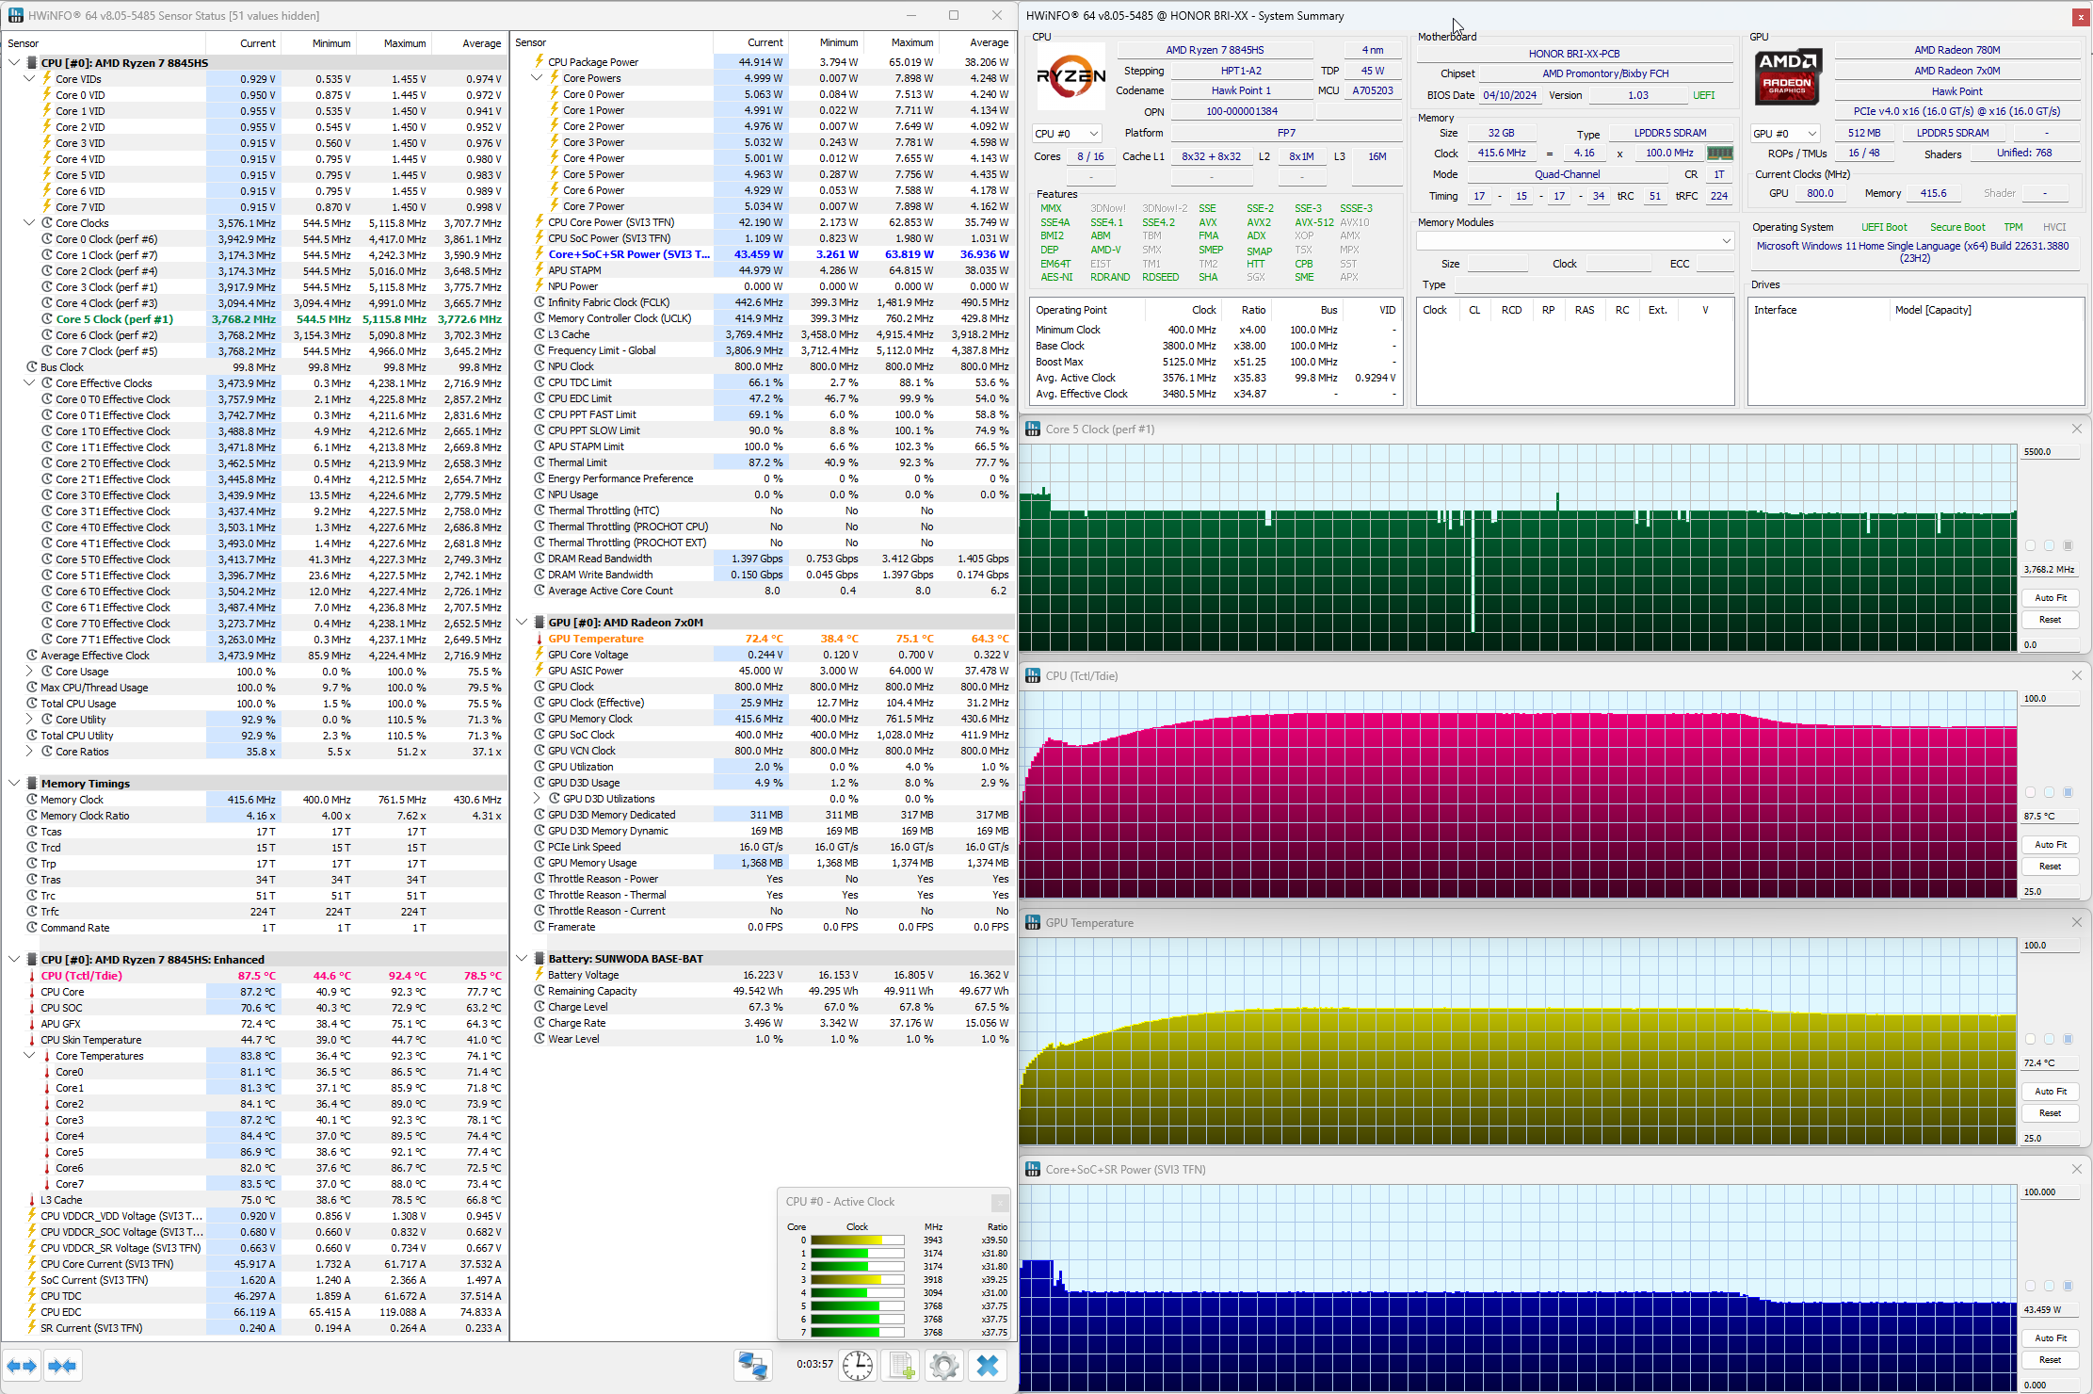The image size is (2093, 1394).
Task: Click Reset on Core+SoC+SR Power graph
Action: 2050,1360
